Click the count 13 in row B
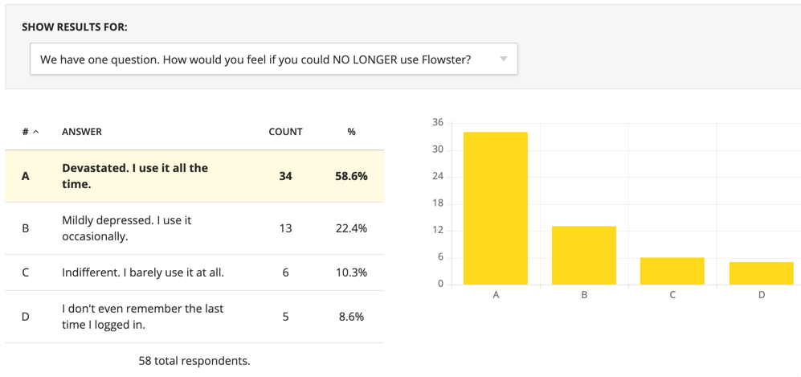Screen dimensions: 801x377 (x=285, y=228)
